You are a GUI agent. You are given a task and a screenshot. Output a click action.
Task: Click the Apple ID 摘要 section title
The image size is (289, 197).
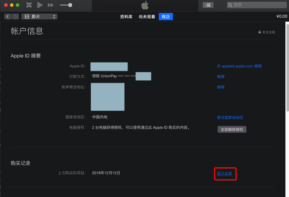(x=26, y=56)
